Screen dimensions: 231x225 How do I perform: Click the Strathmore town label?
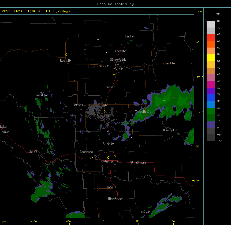(x=138, y=162)
